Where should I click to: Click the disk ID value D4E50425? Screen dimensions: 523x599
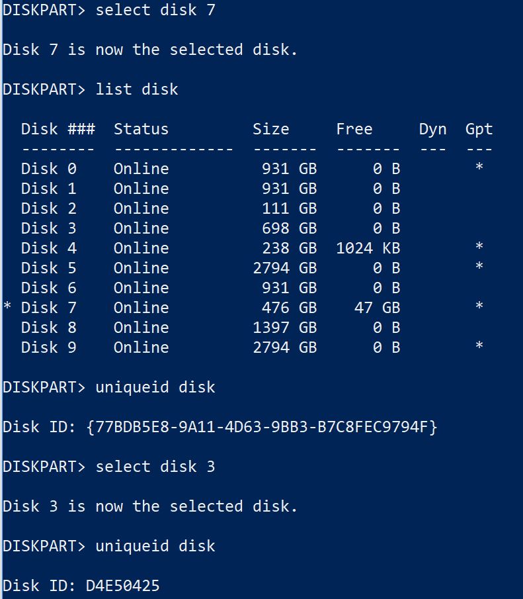(x=122, y=586)
